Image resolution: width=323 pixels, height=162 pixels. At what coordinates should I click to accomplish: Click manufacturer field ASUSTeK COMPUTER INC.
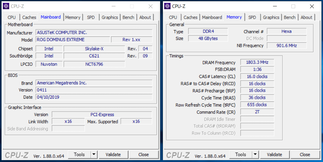pyautogui.click(x=94, y=33)
